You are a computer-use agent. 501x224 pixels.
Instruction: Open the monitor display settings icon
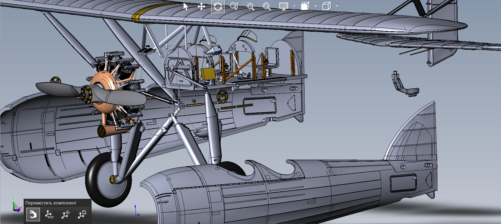tap(284, 7)
